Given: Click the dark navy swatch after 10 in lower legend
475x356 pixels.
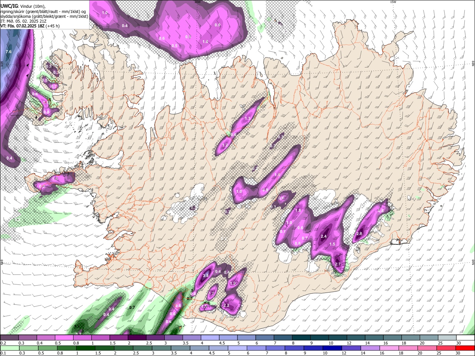Looking at the screenshot, I should (x=331, y=348).
